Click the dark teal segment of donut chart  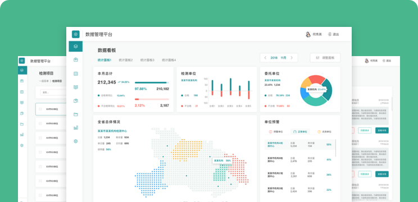329,90
